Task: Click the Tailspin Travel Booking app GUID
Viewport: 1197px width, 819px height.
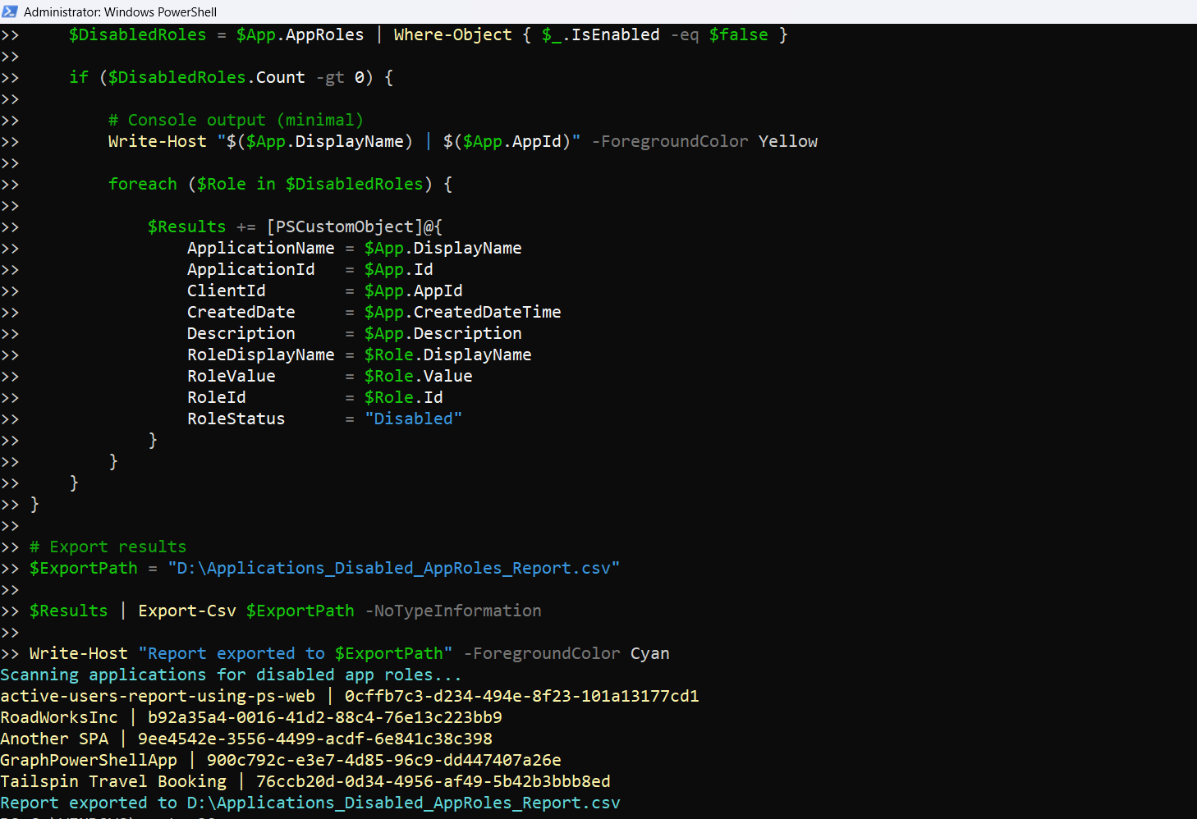Action: coord(433,781)
